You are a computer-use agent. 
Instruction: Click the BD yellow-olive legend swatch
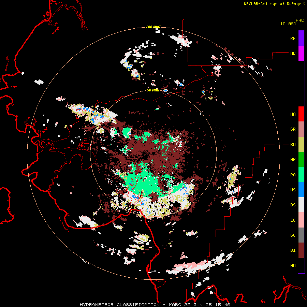tap(301, 145)
